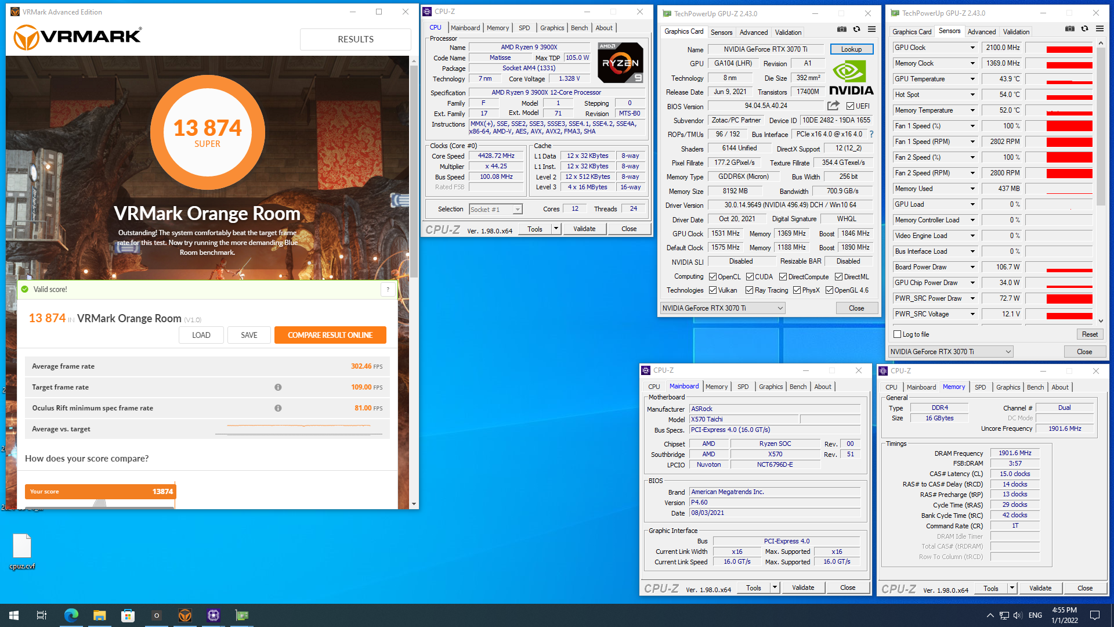
Task: Switch to CPU-Z via its taskbar icon
Action: (x=214, y=615)
